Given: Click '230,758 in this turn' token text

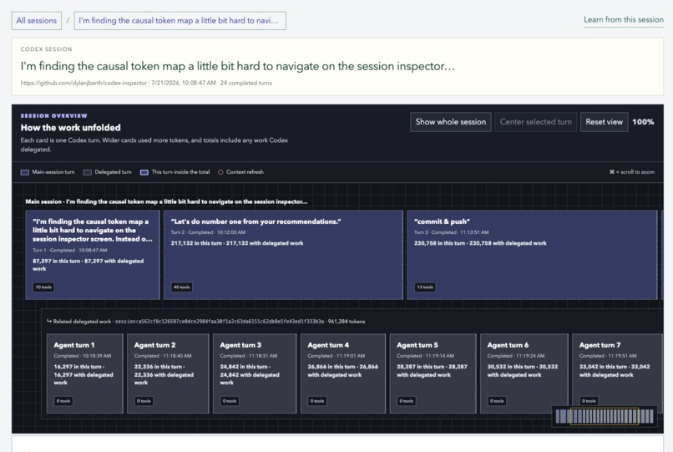Looking at the screenshot, I should tap(440, 243).
